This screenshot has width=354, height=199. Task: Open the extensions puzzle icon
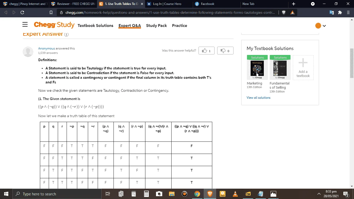click(x=340, y=12)
